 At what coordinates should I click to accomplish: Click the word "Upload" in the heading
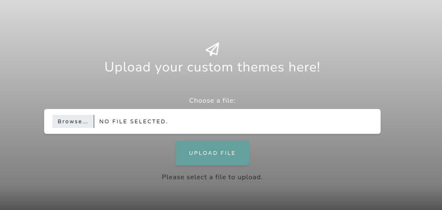(x=127, y=67)
